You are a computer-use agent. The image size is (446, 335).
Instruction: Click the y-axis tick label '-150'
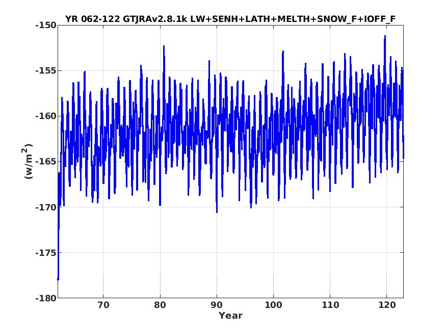46,26
